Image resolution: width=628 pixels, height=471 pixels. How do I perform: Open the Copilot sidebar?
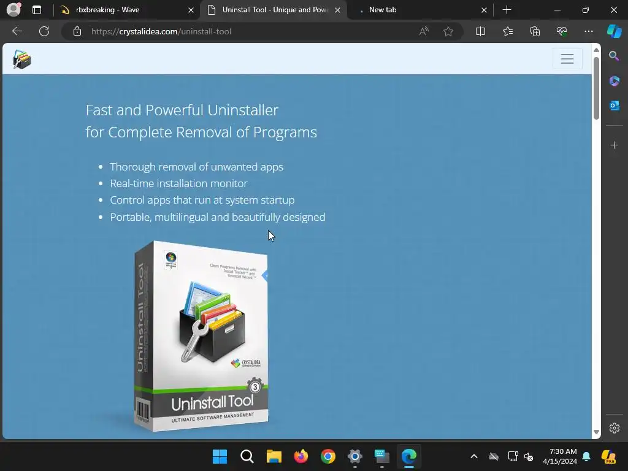point(615,31)
